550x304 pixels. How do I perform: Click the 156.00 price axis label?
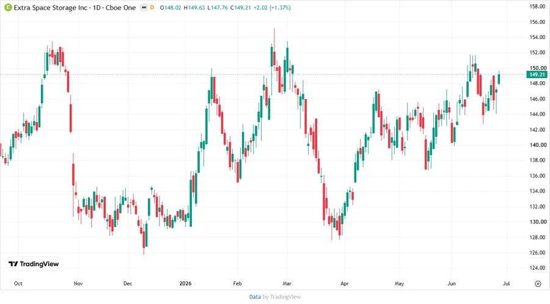537,22
